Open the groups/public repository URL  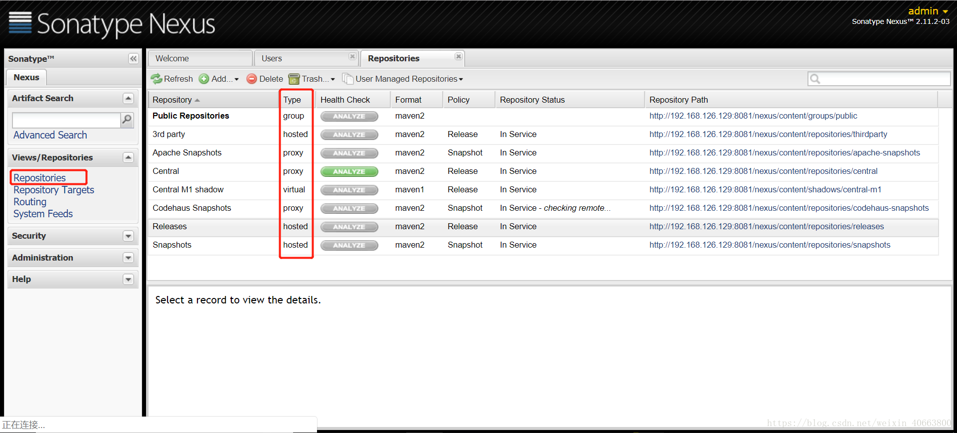click(x=753, y=116)
